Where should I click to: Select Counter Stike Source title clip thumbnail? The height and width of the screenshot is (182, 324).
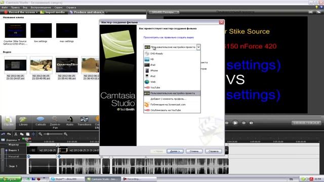tap(16, 30)
